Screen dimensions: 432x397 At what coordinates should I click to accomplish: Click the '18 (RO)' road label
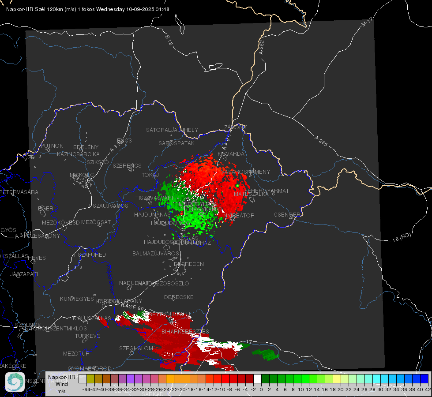402,237
